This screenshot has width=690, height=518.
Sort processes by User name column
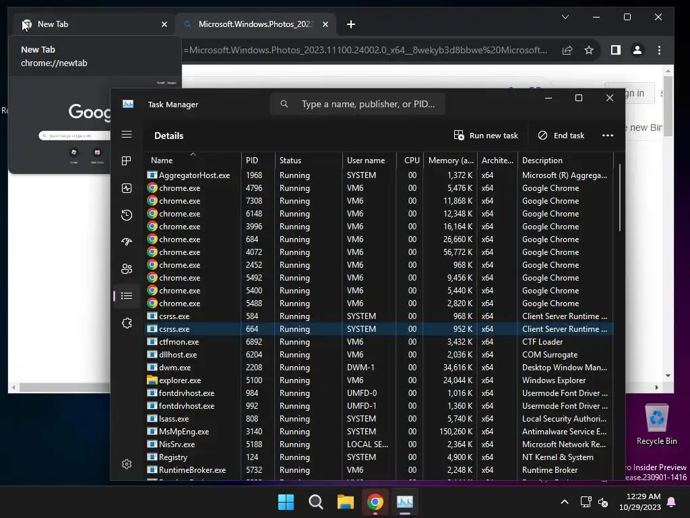click(x=369, y=161)
